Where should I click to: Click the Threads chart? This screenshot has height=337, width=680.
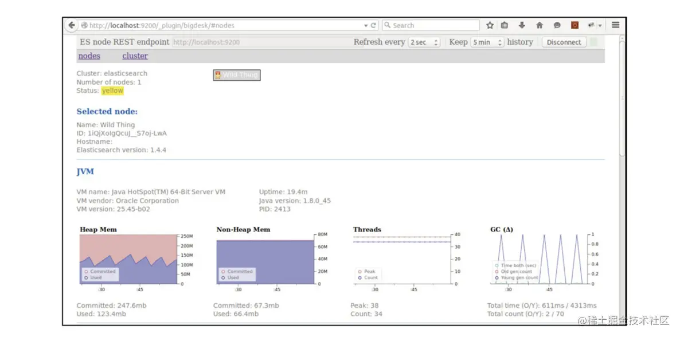402,260
